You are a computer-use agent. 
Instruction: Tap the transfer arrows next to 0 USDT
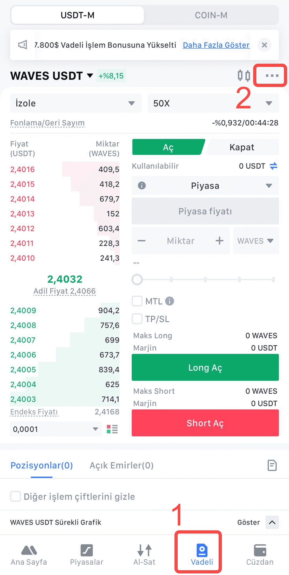(x=273, y=166)
